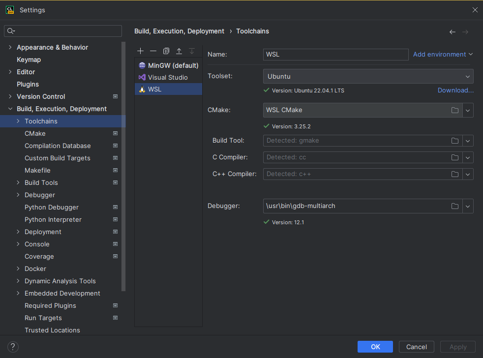Click the OK button
Screen dimensions: 483x358
[x=375, y=347]
